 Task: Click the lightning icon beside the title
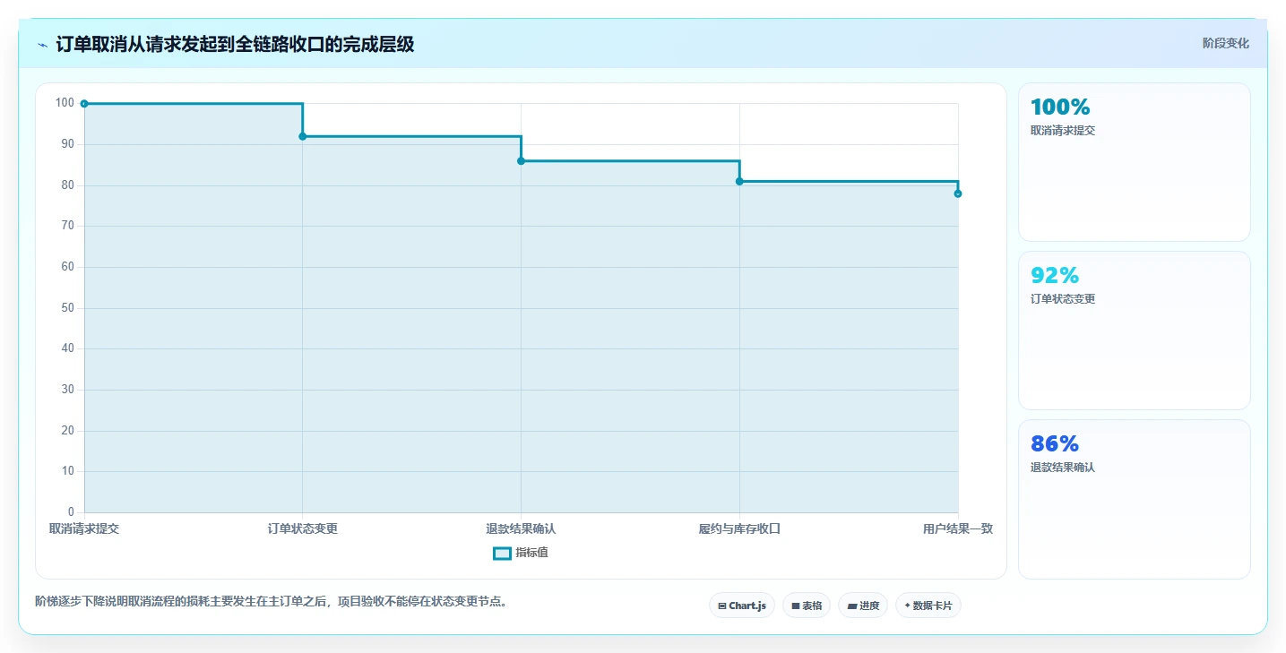point(42,45)
